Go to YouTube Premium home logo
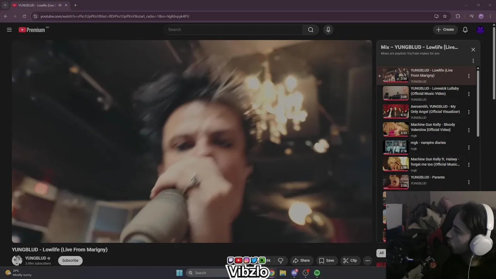496x279 pixels. point(32,29)
